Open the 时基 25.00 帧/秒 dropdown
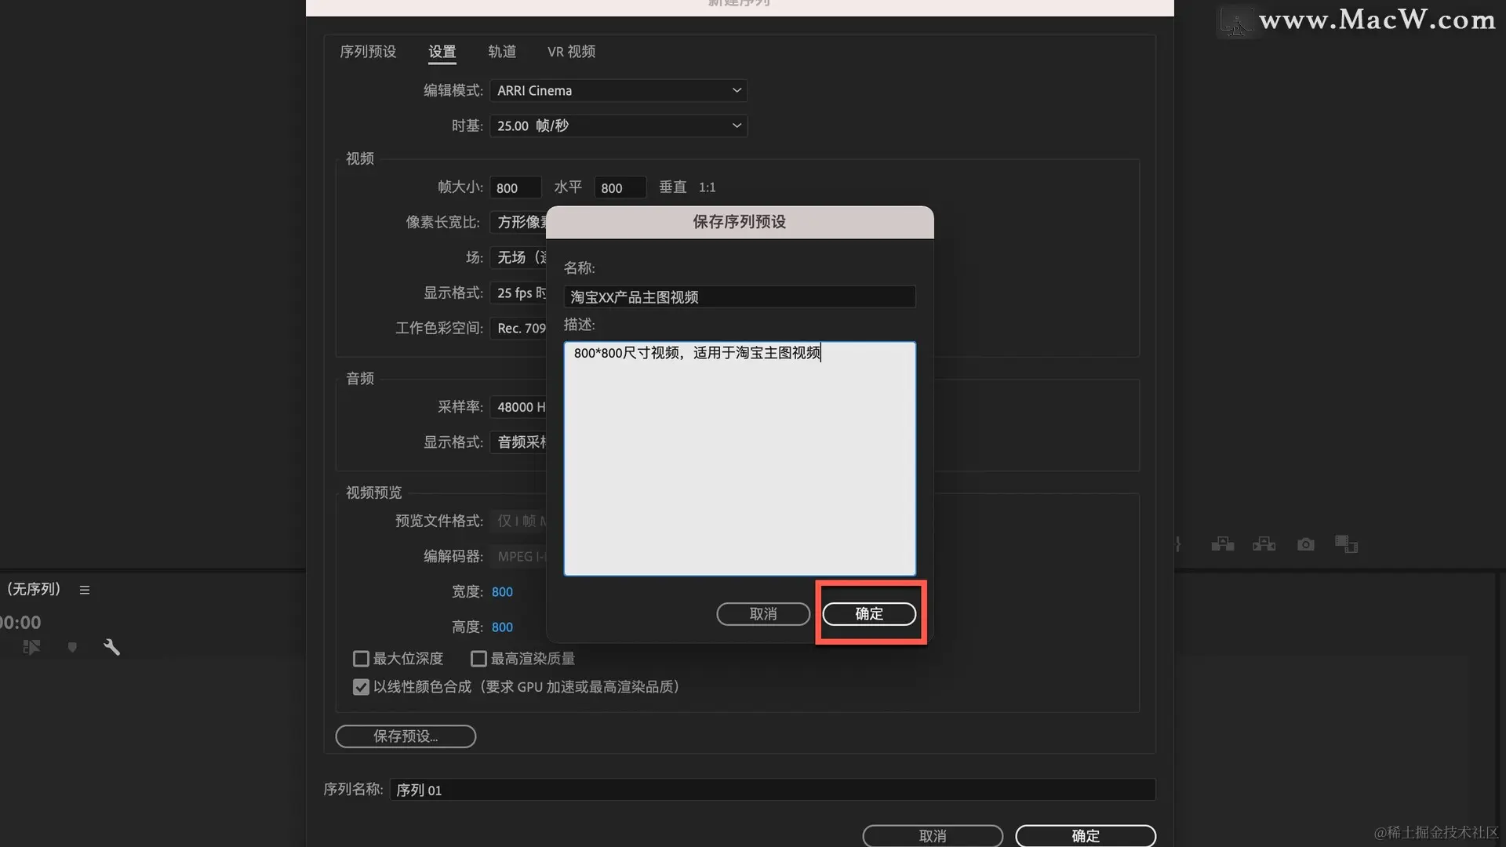Image resolution: width=1506 pixels, height=847 pixels. pos(618,126)
